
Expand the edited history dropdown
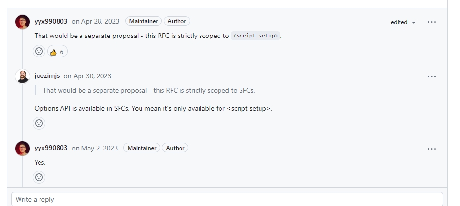pyautogui.click(x=403, y=22)
